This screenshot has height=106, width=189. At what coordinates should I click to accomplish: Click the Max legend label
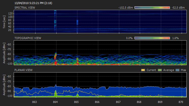(x=183, y=70)
